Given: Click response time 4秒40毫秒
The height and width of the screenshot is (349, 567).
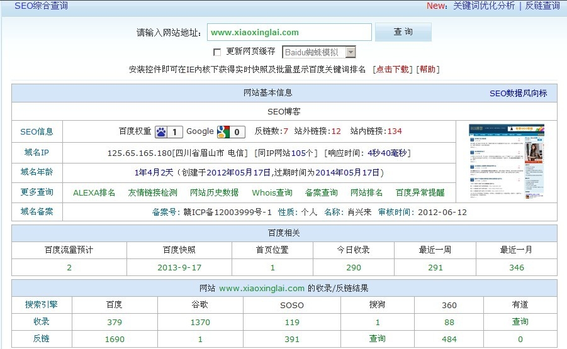Looking at the screenshot, I should pos(387,153).
